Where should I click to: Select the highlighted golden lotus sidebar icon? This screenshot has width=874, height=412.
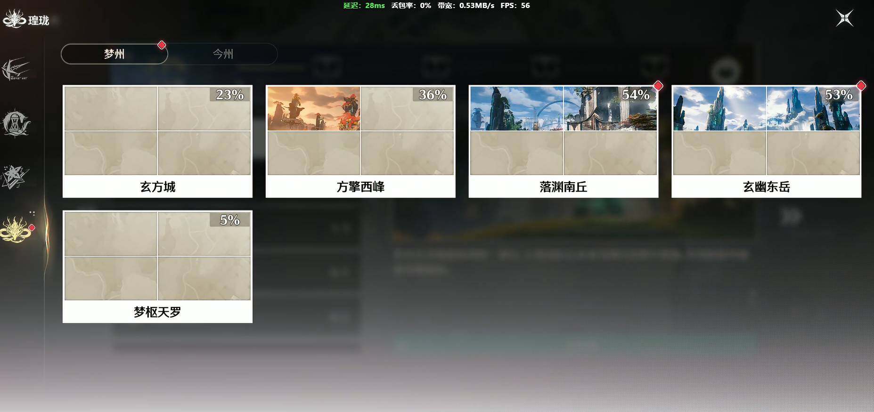click(16, 229)
